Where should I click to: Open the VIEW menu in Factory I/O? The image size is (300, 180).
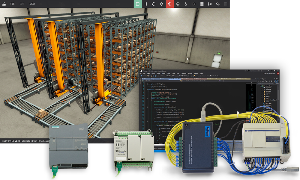(32, 4)
